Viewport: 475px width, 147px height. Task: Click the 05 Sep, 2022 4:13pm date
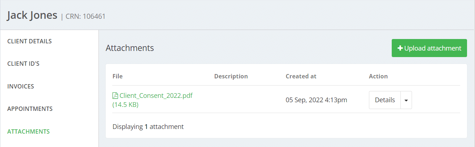[x=316, y=100]
